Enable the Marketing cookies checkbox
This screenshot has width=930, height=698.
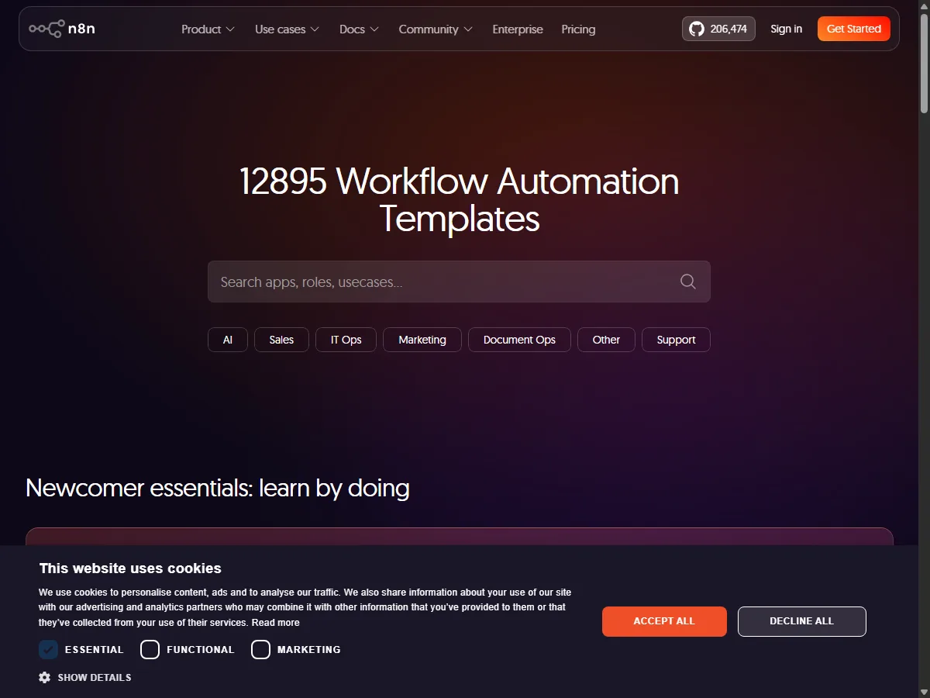[260, 649]
